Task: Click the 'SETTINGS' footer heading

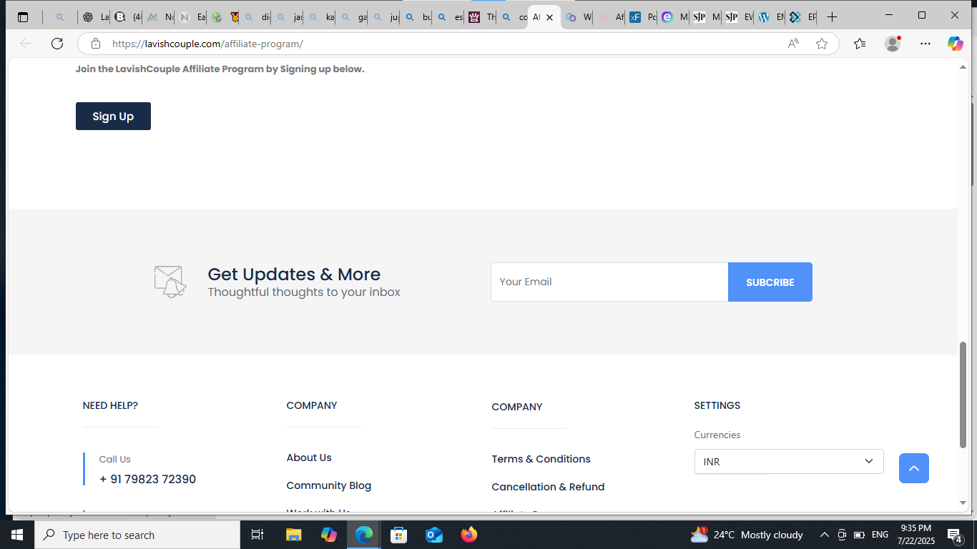Action: (x=717, y=405)
